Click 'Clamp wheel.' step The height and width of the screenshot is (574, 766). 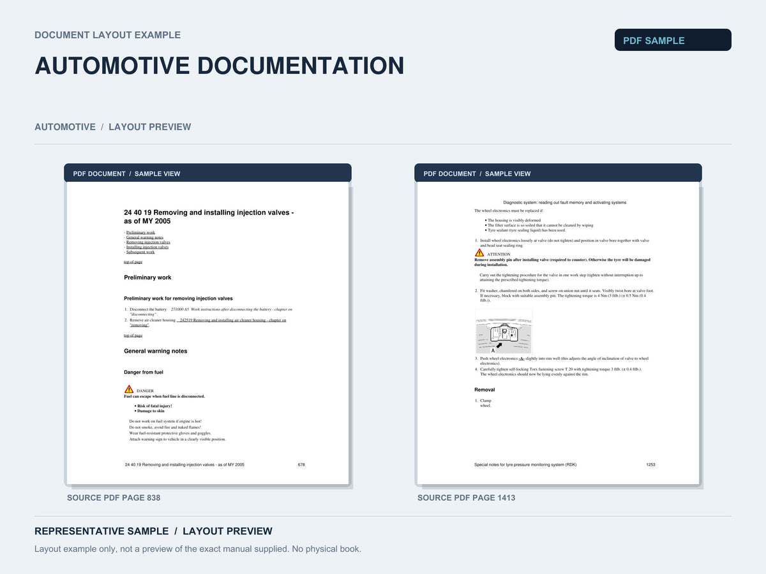[483, 403]
